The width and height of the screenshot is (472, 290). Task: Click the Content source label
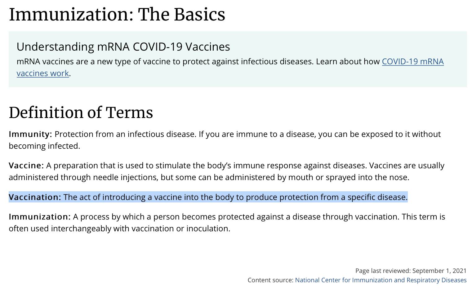[x=270, y=280]
